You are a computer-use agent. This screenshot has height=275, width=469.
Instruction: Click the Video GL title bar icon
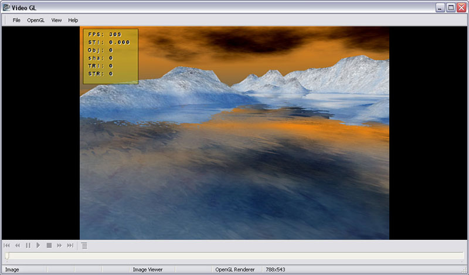tap(6, 8)
